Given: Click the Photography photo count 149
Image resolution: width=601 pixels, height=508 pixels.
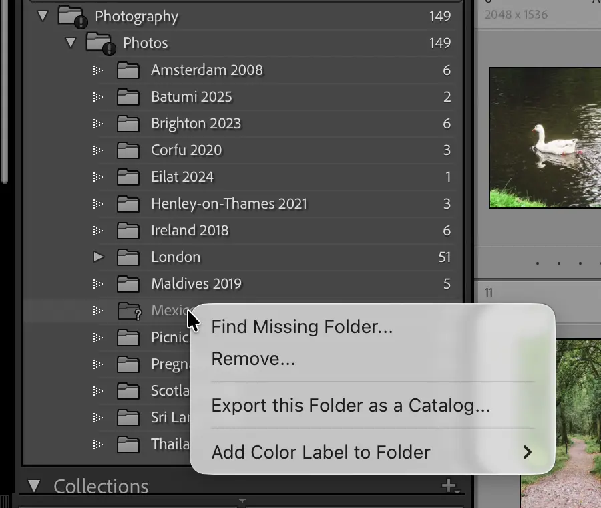Looking at the screenshot, I should 440,17.
